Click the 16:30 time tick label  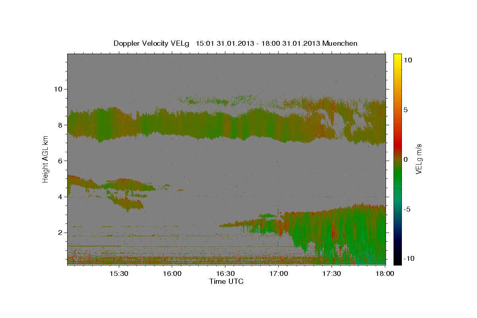click(226, 274)
